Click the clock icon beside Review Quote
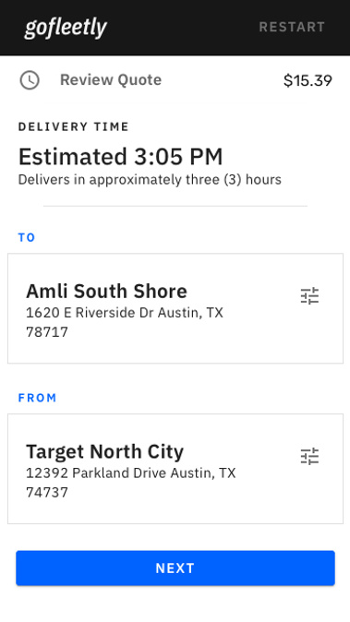Image resolution: width=350 pixels, height=622 pixels. [30, 80]
